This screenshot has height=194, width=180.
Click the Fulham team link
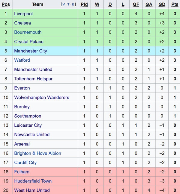tap(22, 172)
